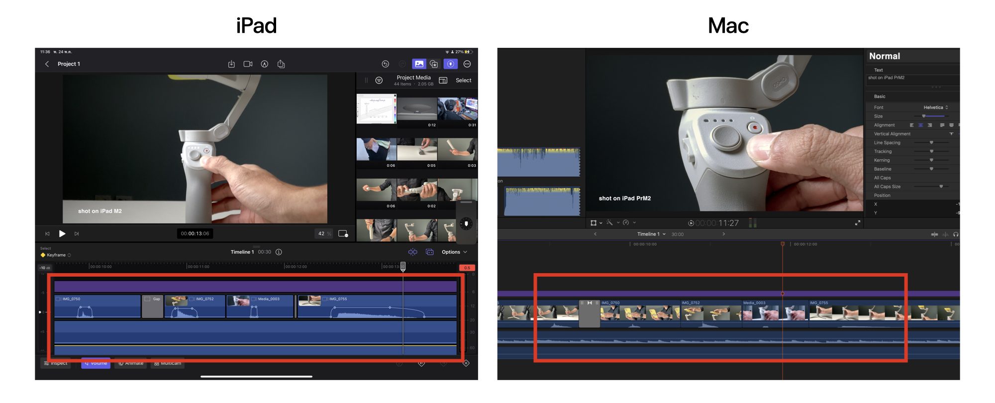Switch to the Animate tab

click(x=131, y=364)
